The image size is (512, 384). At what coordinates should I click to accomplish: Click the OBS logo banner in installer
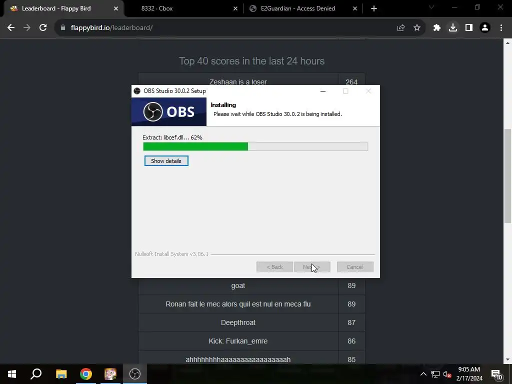point(169,111)
